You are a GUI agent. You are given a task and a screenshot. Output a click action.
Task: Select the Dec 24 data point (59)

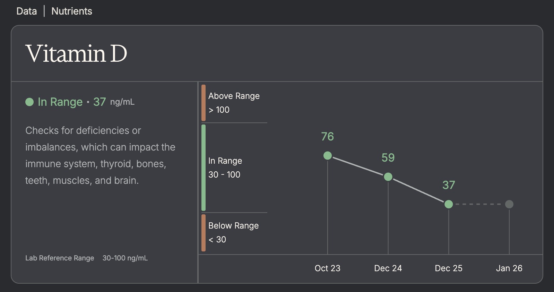pyautogui.click(x=388, y=177)
